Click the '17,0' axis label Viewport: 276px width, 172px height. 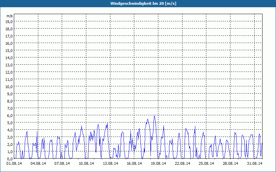(9, 36)
